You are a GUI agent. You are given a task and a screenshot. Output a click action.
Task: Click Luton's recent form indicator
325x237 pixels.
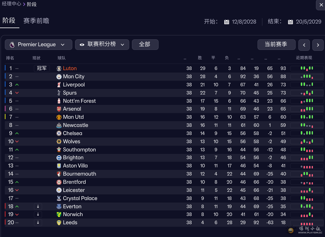[307, 69]
